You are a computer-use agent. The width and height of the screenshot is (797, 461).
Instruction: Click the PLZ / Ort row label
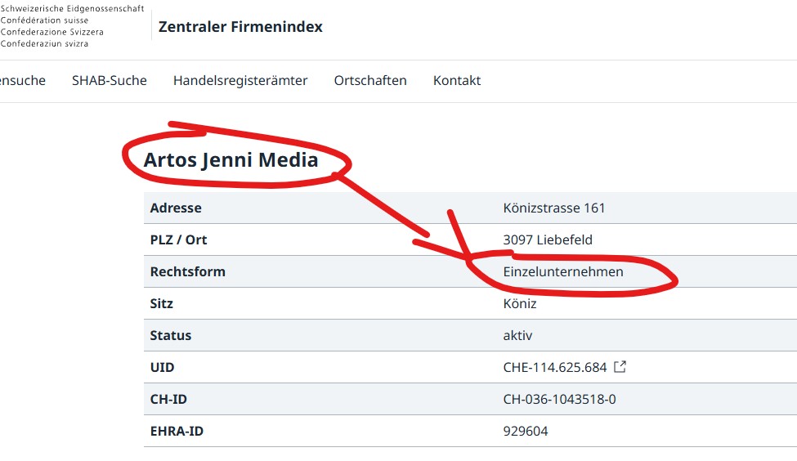[x=178, y=239]
